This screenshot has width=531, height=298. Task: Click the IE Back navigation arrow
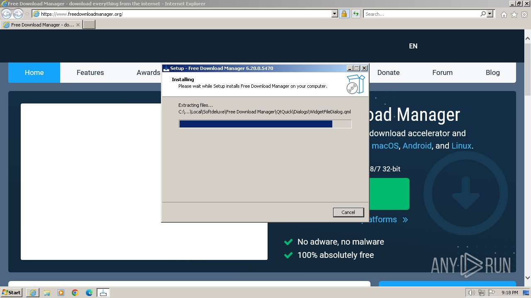6,14
